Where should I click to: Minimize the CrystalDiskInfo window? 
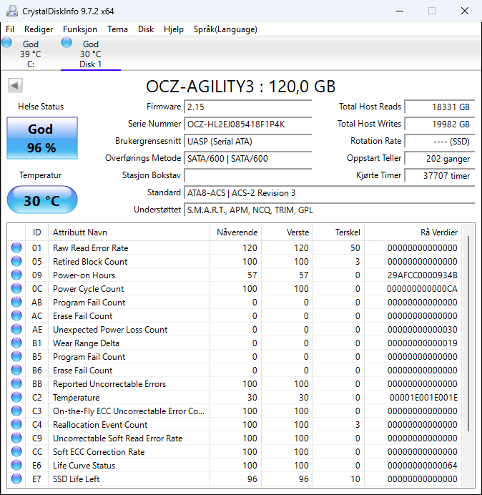400,11
